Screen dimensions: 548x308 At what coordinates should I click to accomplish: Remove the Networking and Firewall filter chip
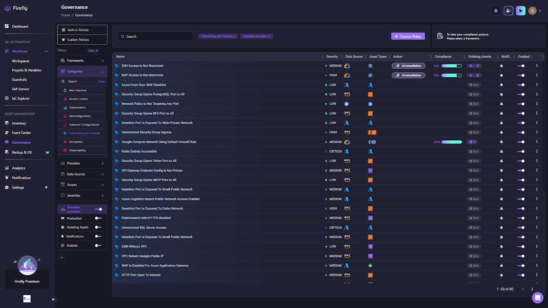[234, 36]
